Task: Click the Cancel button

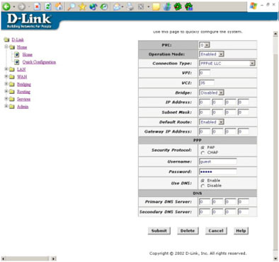Action: pyautogui.click(x=216, y=231)
